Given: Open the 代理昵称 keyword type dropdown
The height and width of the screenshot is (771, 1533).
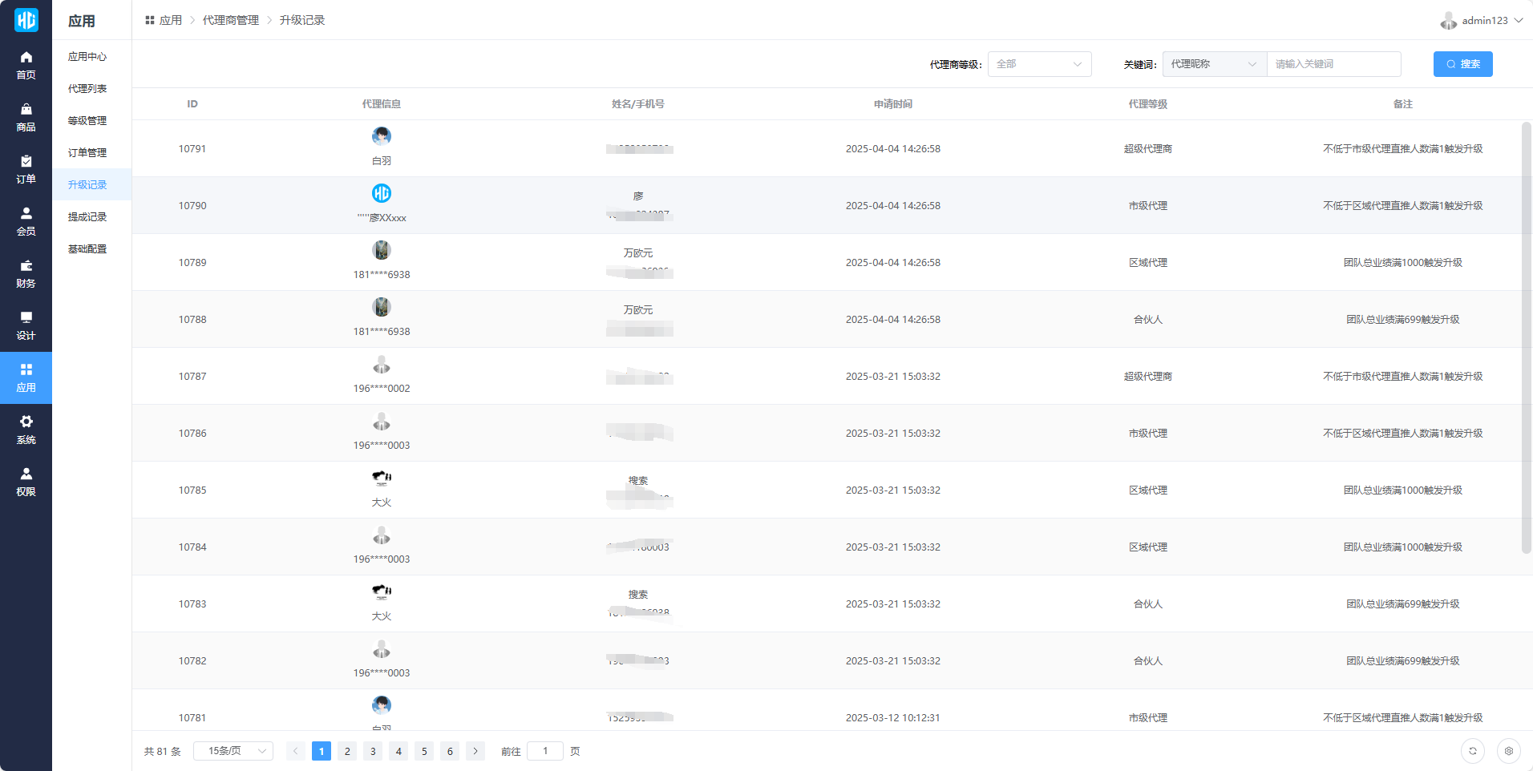Looking at the screenshot, I should coord(1214,64).
